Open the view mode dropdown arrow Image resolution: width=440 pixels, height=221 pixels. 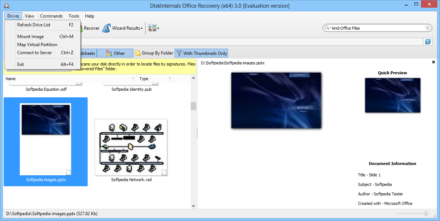[158, 28]
